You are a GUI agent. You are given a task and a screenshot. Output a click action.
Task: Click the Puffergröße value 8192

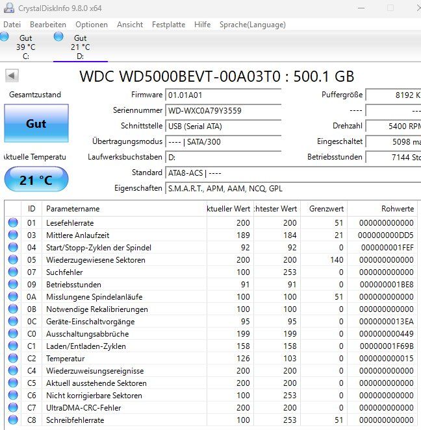coord(393,95)
